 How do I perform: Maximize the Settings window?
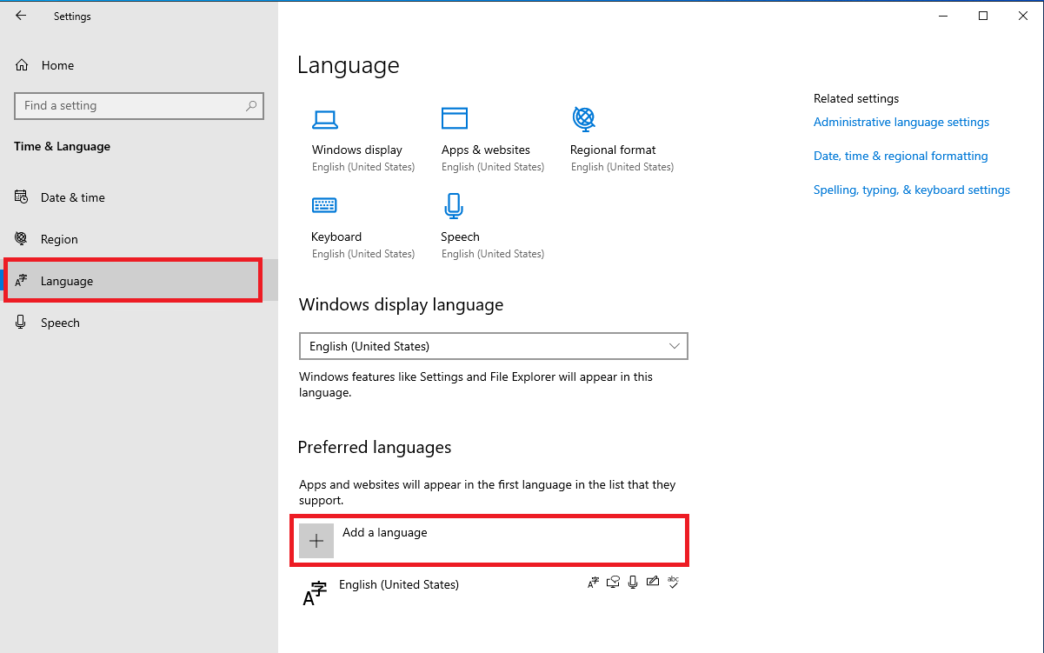pyautogui.click(x=983, y=16)
